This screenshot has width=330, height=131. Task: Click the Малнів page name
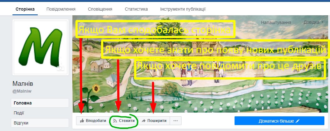coord(23,84)
